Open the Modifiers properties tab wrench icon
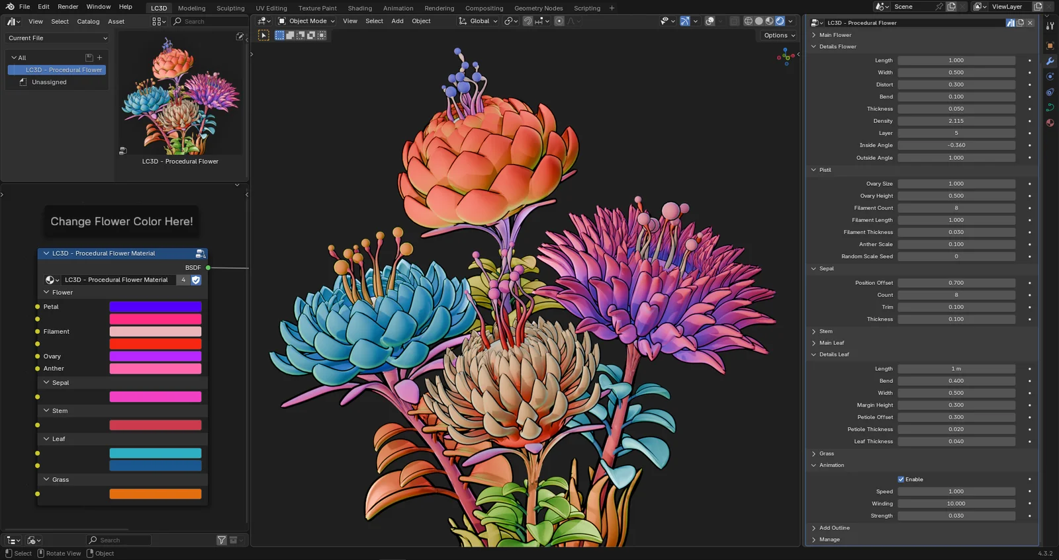Screen dimensions: 1059x560 1050,61
